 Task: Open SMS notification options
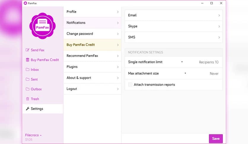click(174, 37)
